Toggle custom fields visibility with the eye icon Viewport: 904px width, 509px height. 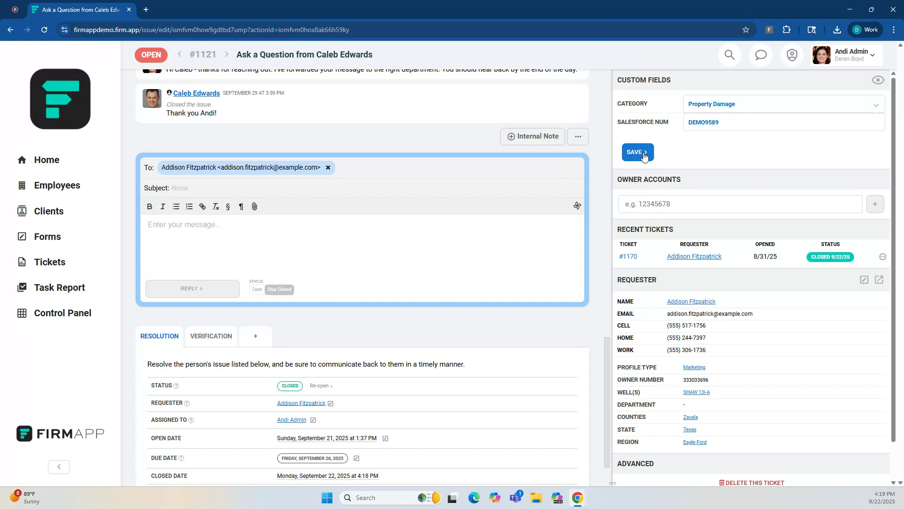(878, 80)
